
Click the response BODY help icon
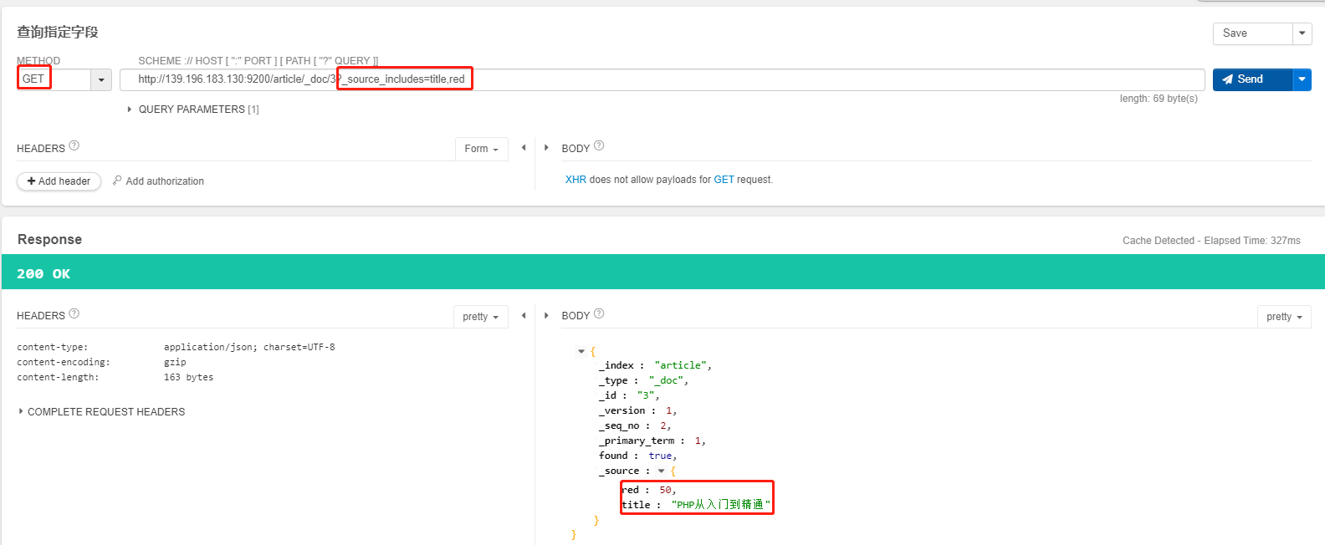pos(599,313)
